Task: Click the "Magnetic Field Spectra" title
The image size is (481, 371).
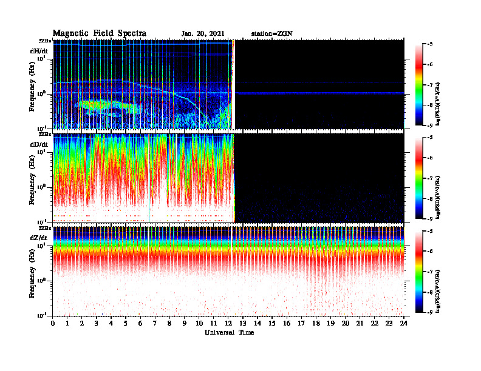Action: 100,33
